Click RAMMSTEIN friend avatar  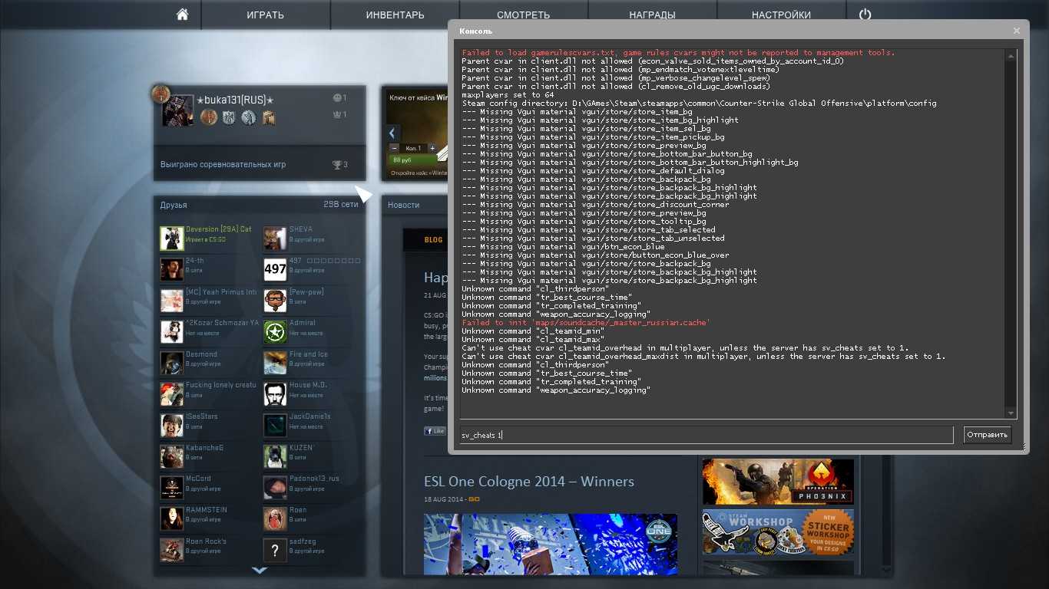pos(172,518)
